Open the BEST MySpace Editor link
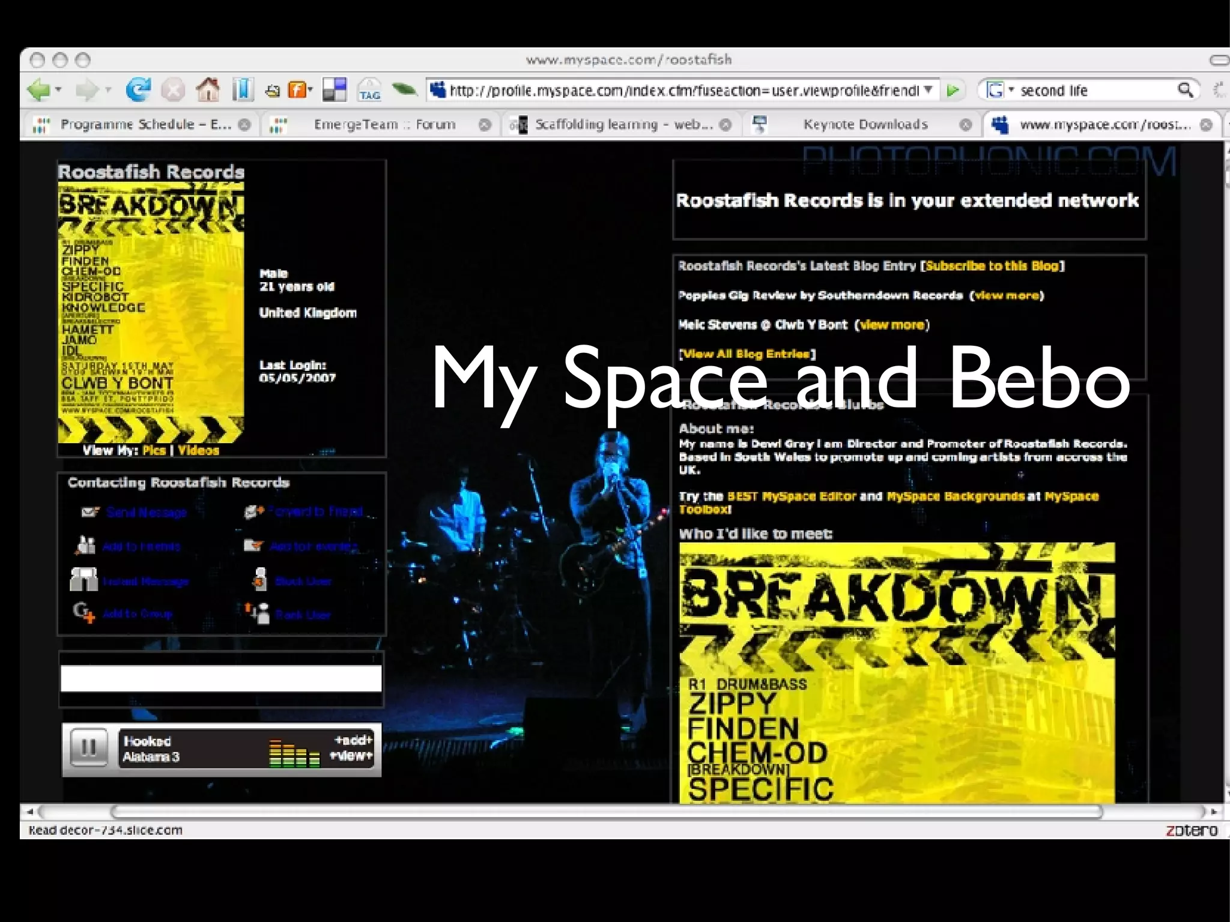The image size is (1230, 922). coord(791,496)
